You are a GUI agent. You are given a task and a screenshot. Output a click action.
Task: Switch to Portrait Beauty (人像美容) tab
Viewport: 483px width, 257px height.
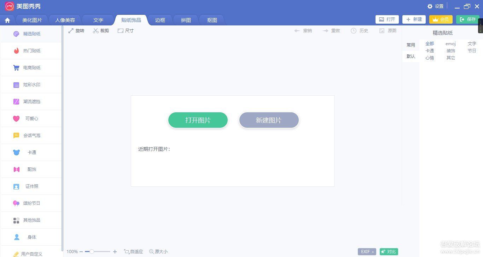coord(65,20)
